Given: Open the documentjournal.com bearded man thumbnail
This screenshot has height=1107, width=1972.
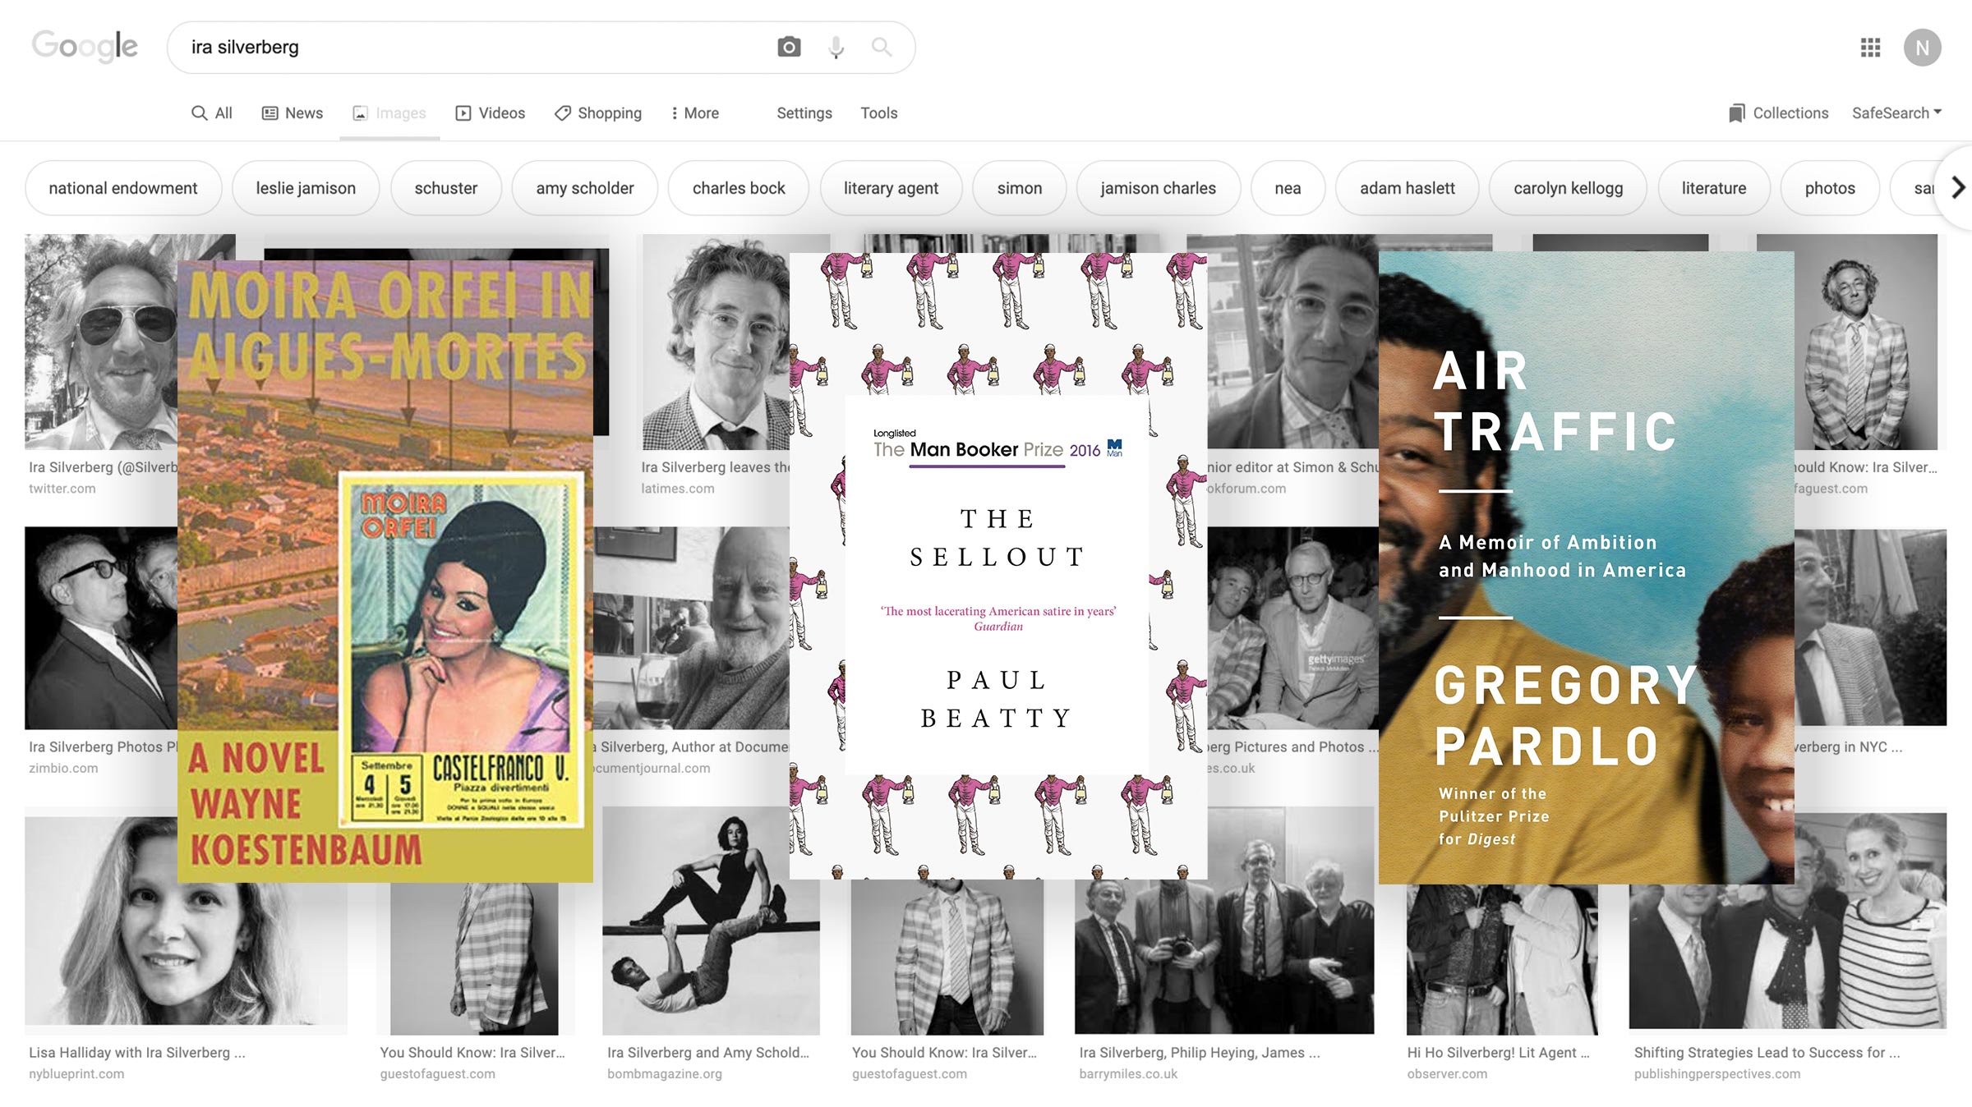Looking at the screenshot, I should tap(691, 627).
